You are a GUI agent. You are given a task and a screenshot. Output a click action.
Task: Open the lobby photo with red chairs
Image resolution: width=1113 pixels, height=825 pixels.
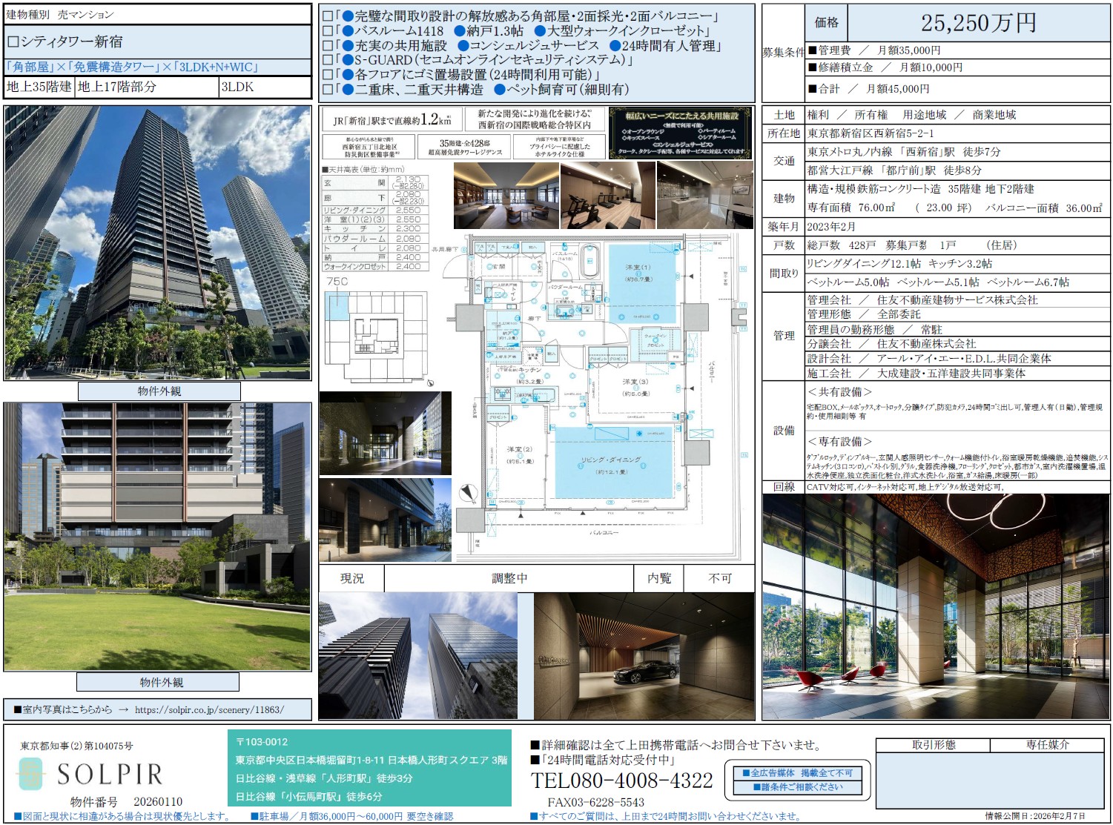point(936,607)
